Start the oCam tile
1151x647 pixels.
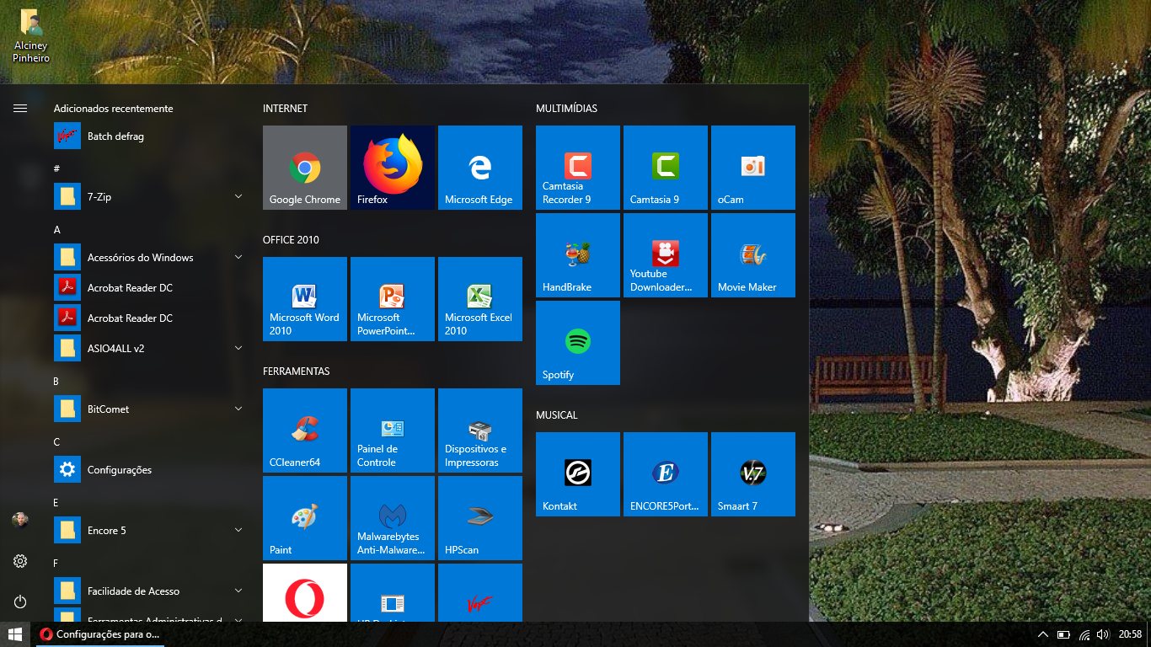click(753, 168)
